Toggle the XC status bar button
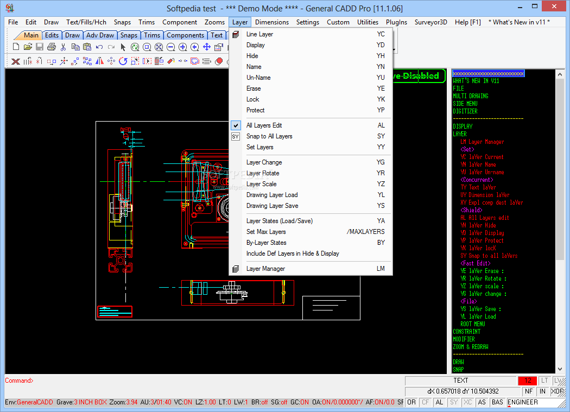The width and height of the screenshot is (570, 412). (x=468, y=402)
